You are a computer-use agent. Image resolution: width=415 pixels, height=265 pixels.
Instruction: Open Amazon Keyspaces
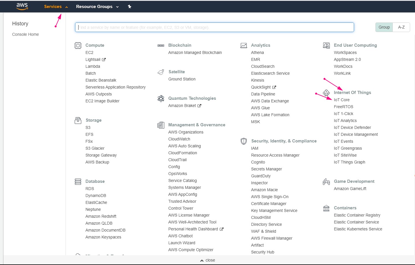point(103,237)
